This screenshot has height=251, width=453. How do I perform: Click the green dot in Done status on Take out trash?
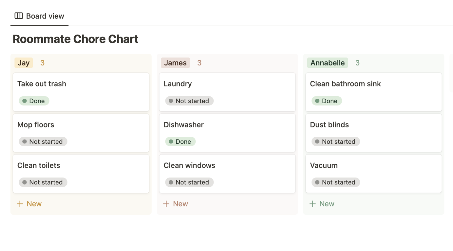click(24, 101)
